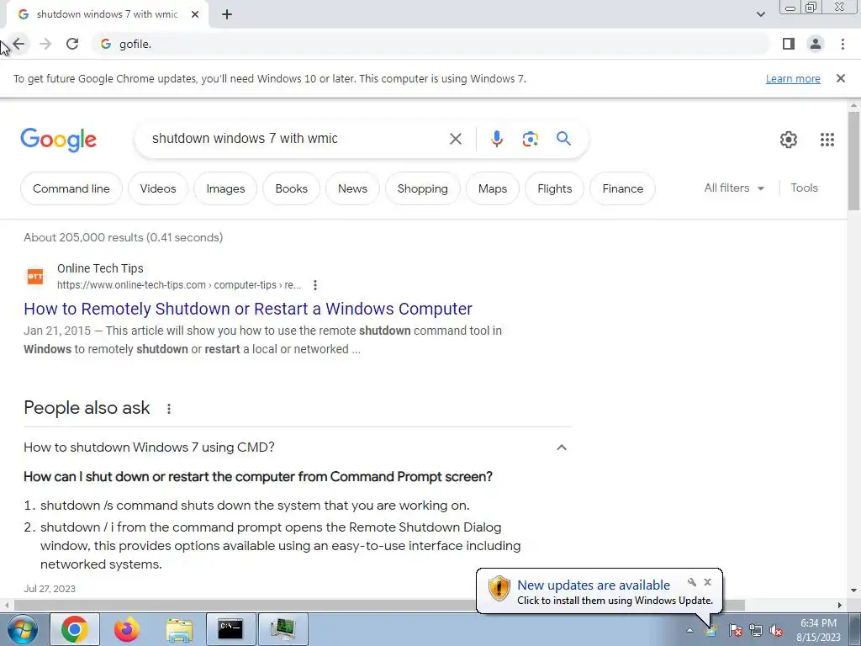This screenshot has height=646, width=861.
Task: Go back with the browser back arrow
Action: pos(18,44)
